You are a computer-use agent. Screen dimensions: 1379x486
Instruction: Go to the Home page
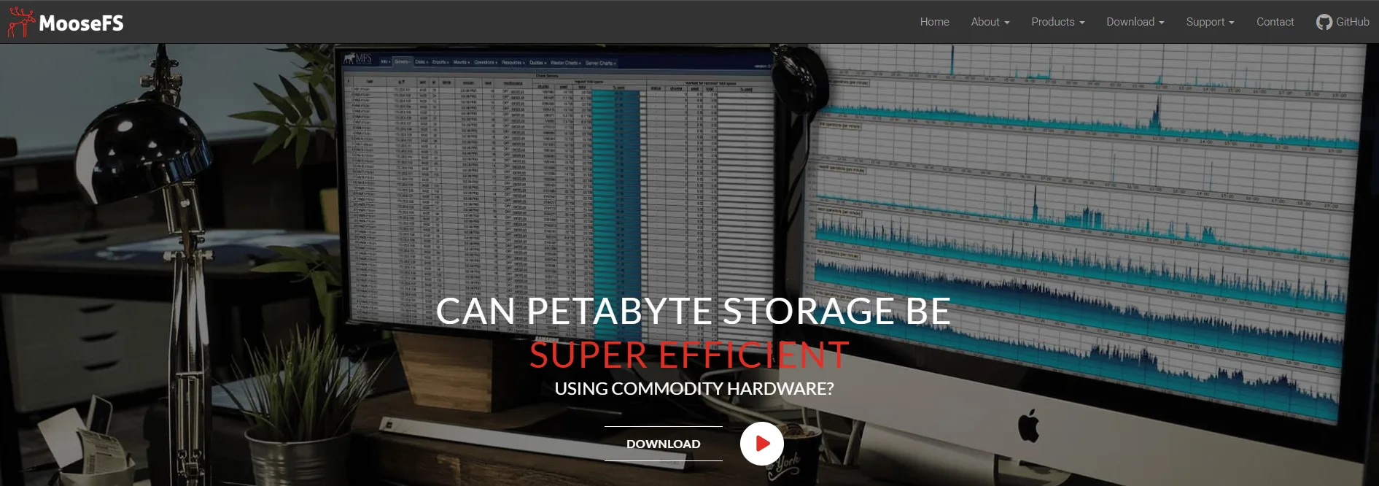tap(934, 22)
